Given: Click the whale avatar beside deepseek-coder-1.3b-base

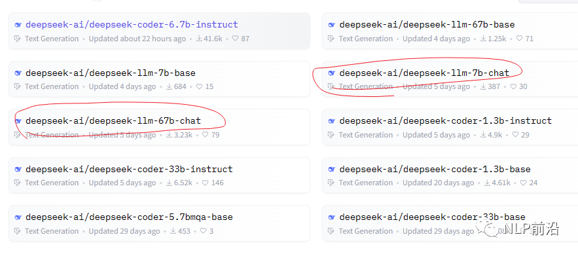Looking at the screenshot, I should tap(331, 170).
